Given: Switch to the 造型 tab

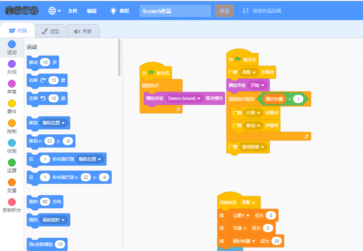Looking at the screenshot, I should (51, 31).
